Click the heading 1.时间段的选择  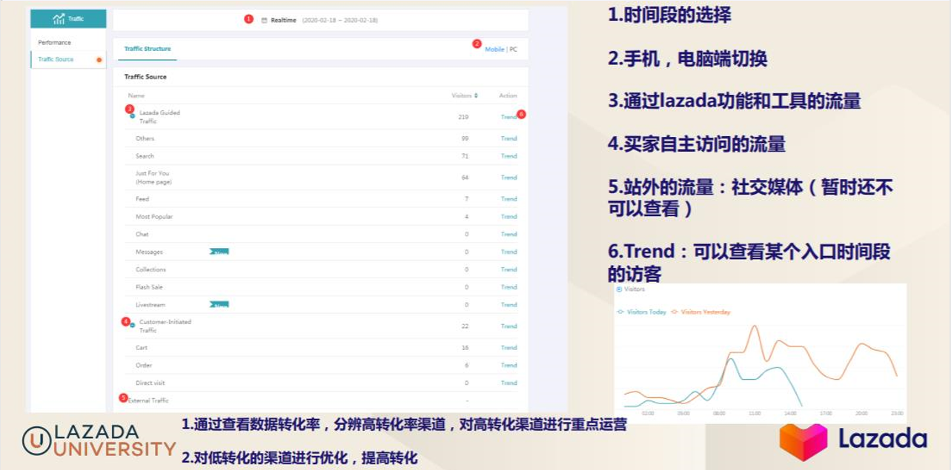click(670, 15)
